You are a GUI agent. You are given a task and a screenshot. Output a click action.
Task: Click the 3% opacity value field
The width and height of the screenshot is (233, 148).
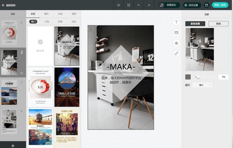point(224,77)
